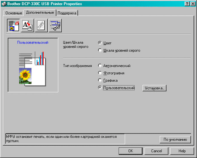Click the printer icon in title bar
The image size is (197, 158).
pos(4,4)
